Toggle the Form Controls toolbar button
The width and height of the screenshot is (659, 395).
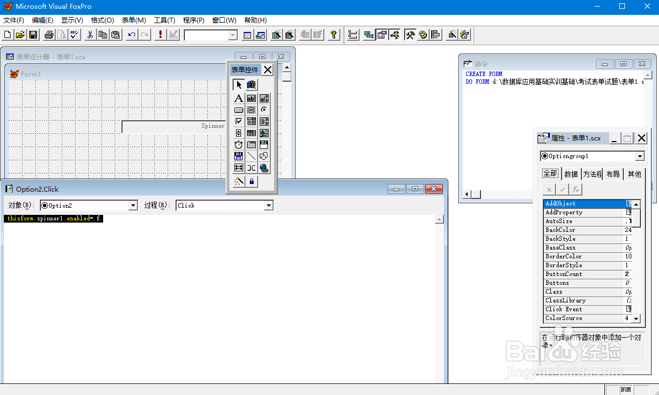(x=410, y=35)
